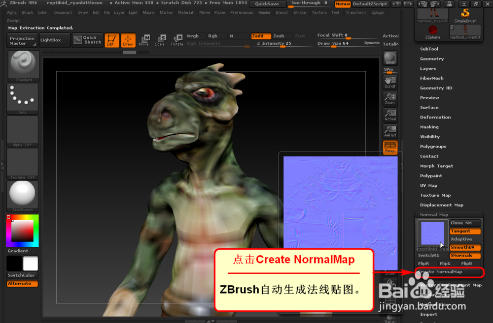Click the AAHalf icon
Image resolution: width=493 pixels, height=323 pixels.
(390, 131)
